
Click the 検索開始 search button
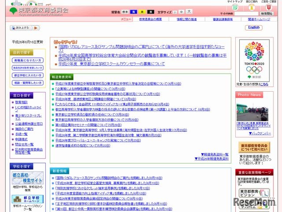[267, 14]
